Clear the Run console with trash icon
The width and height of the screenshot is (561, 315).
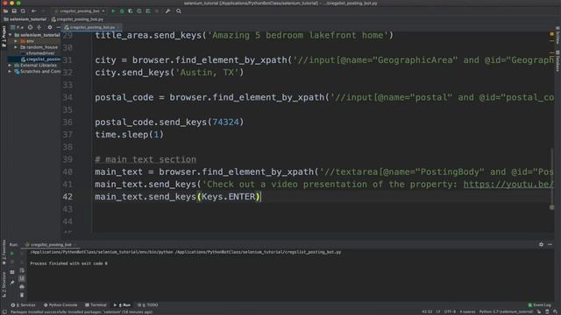point(22,295)
